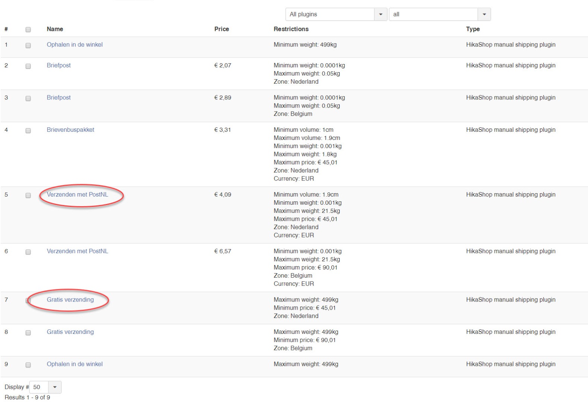Select the checkbox for row 1 Ophalen in de winkel
The height and width of the screenshot is (402, 588).
(28, 45)
